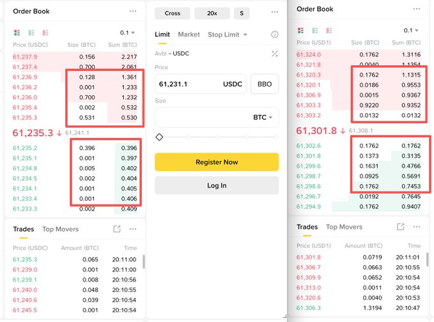The height and width of the screenshot is (322, 434).
Task: Click the Register Now button
Action: click(217, 162)
